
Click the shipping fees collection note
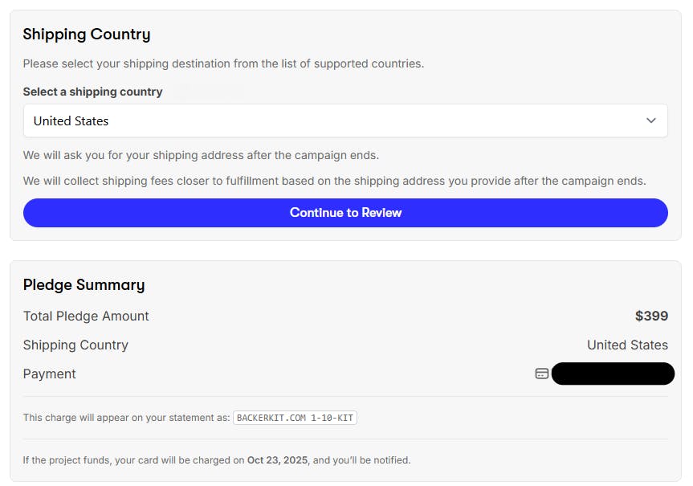pyautogui.click(x=334, y=181)
